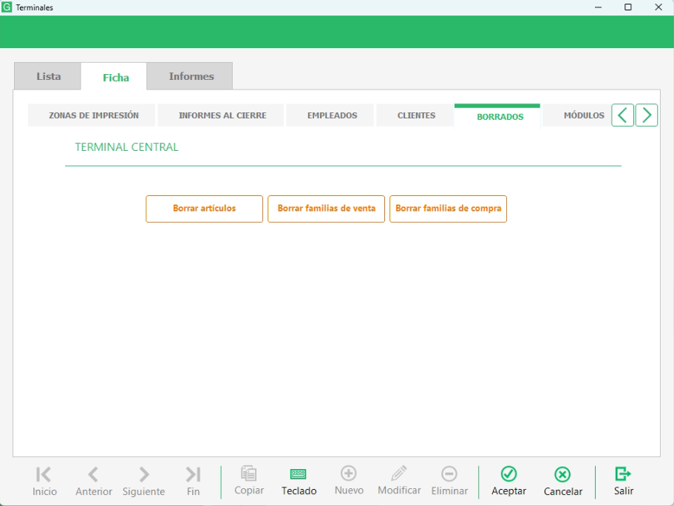Switch to the Lista tab
This screenshot has width=674, height=506.
[49, 76]
